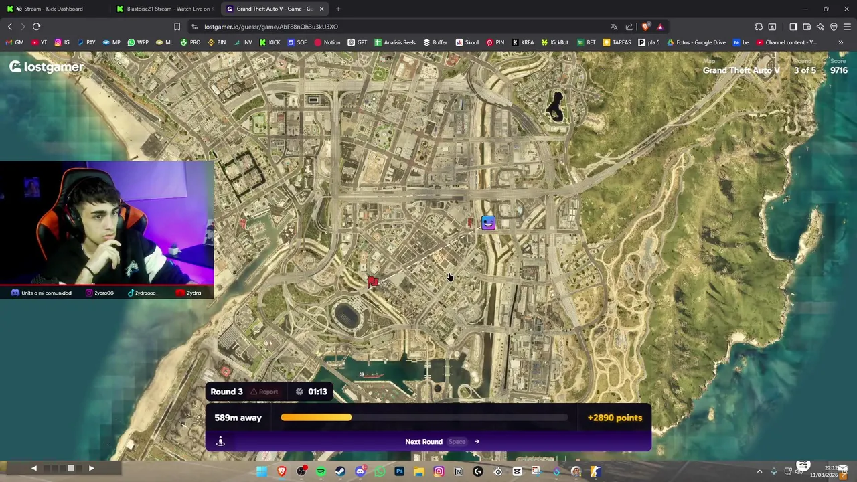
Task: Open File Explorer from the taskbar
Action: tap(419, 472)
